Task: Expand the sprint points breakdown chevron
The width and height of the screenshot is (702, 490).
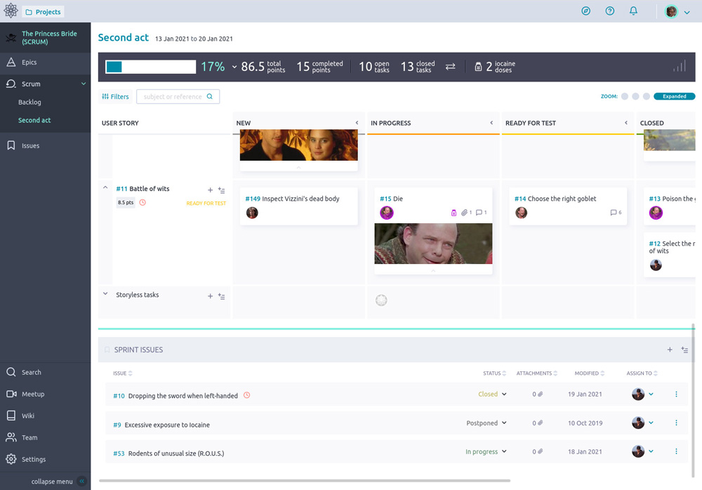Action: [x=234, y=67]
